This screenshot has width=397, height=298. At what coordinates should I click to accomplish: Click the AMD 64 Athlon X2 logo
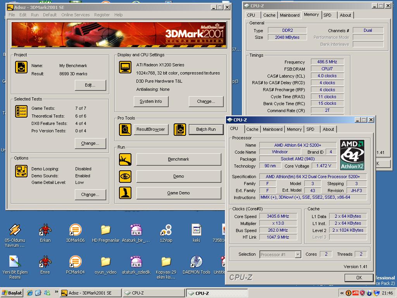(x=352, y=155)
